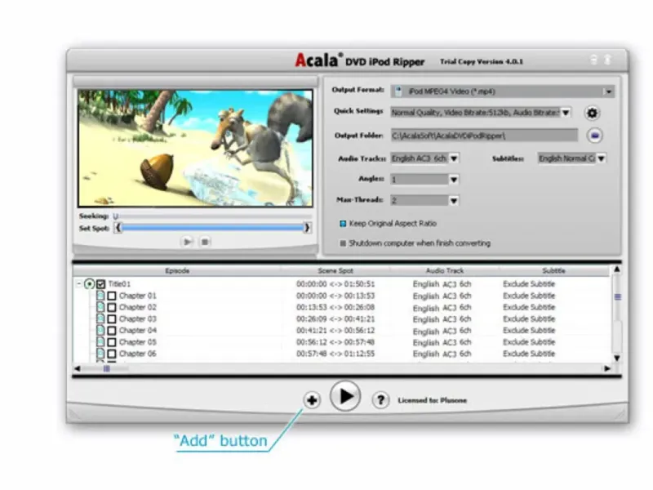
Task: Start ripping with the large play button
Action: tap(345, 396)
